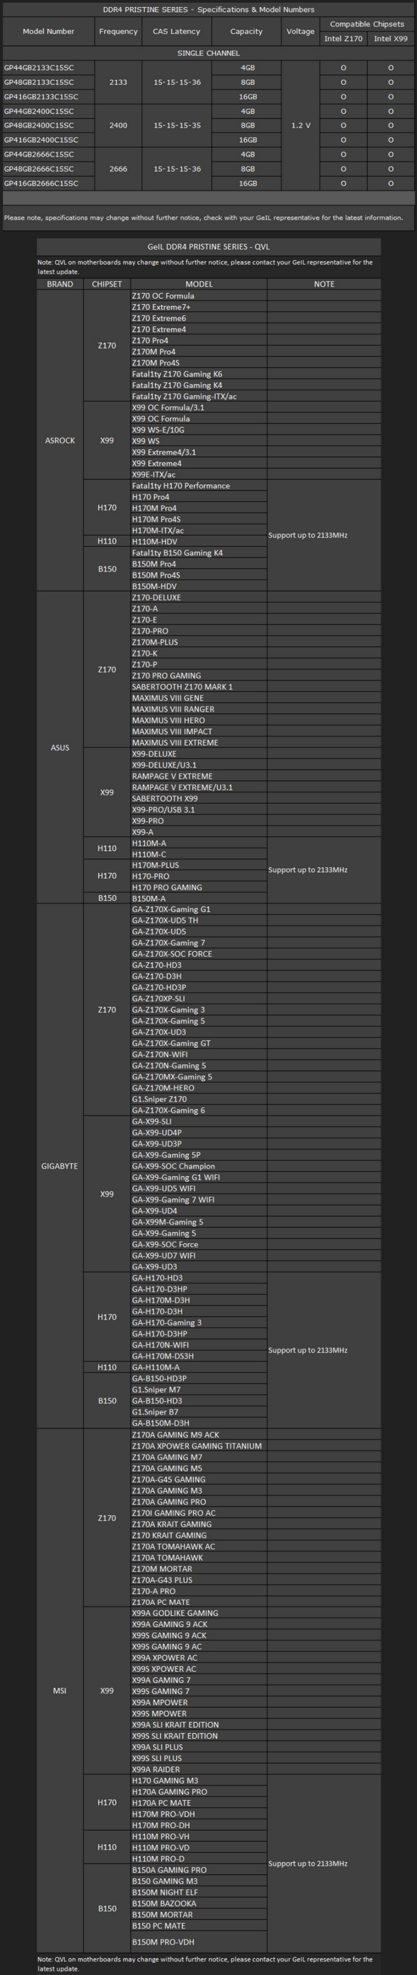Viewport: 417px width, 1975px height.
Task: Click the ASROCK brand cell
Action: click(60, 441)
